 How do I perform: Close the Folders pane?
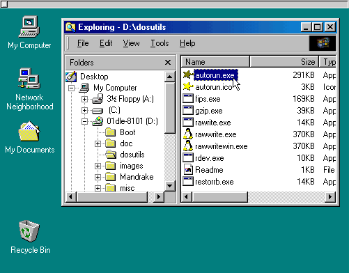[x=168, y=62]
